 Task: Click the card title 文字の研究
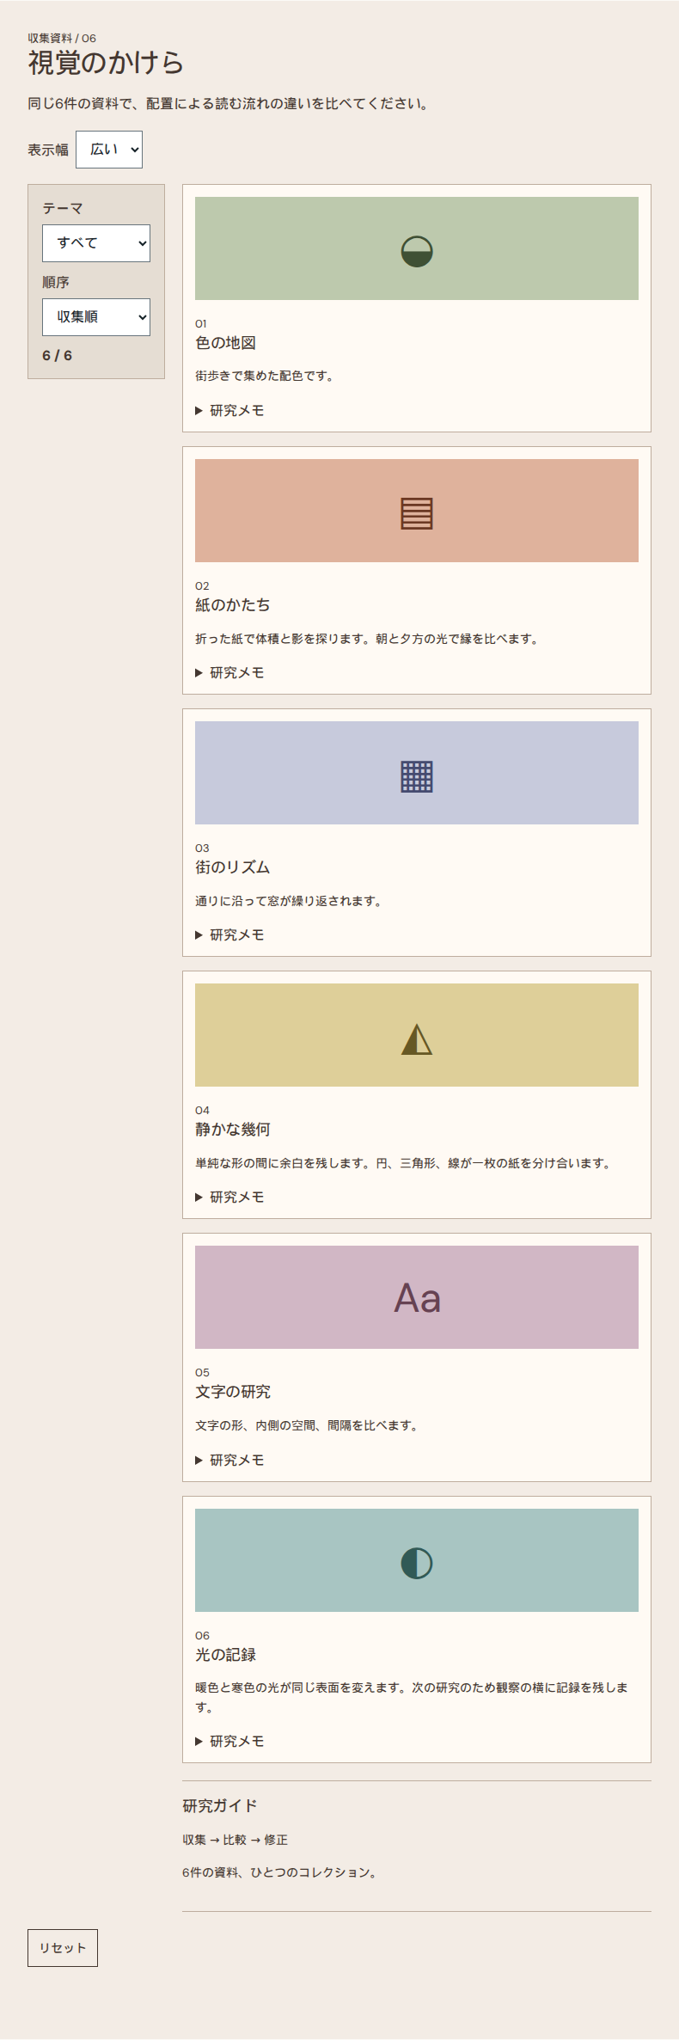tap(233, 1392)
